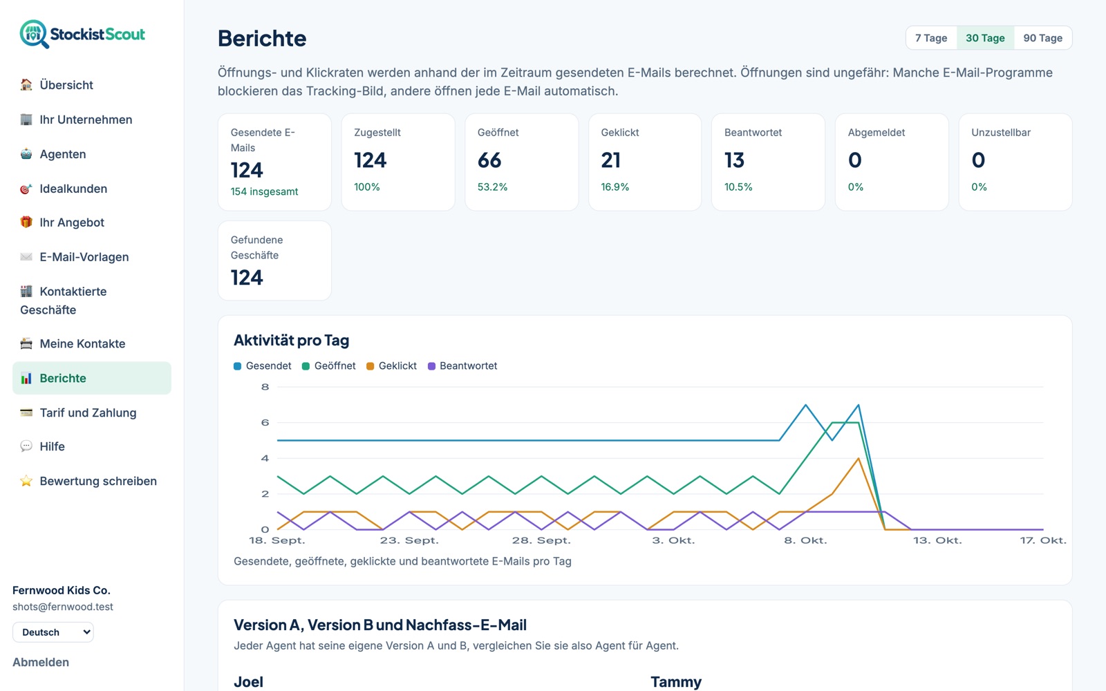1106x691 pixels.
Task: Click the robot icon beside Agenten
Action: [x=26, y=154]
